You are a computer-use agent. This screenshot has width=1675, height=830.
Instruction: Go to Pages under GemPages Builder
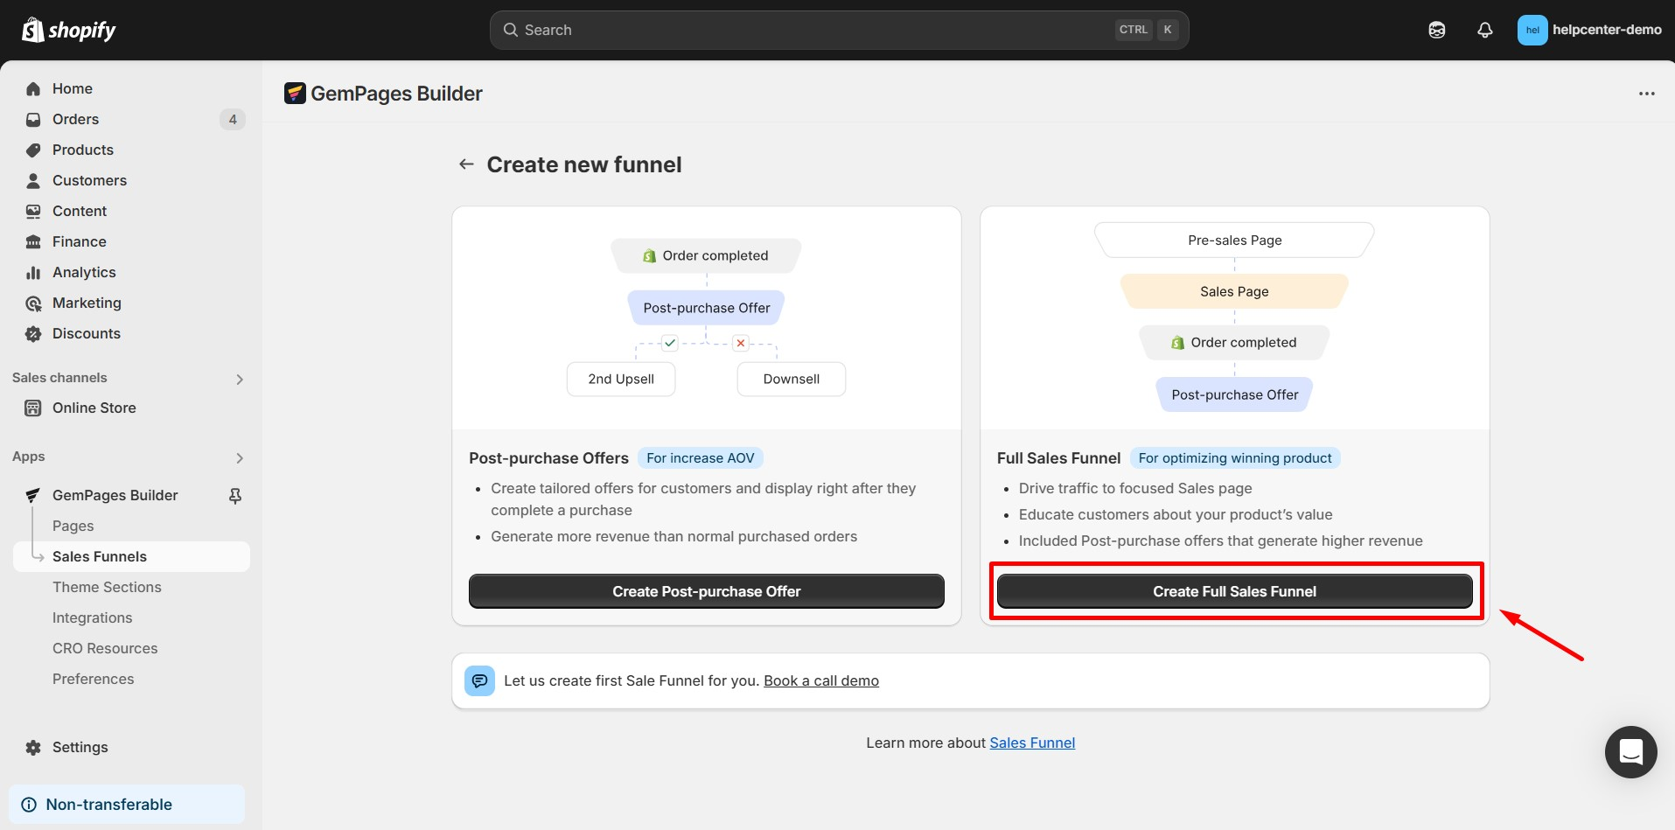pyautogui.click(x=73, y=526)
